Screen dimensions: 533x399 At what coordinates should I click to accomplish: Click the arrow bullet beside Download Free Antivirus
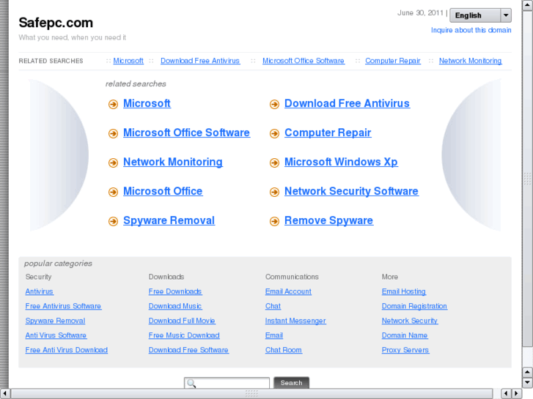(274, 104)
